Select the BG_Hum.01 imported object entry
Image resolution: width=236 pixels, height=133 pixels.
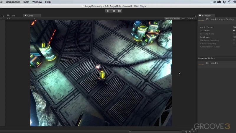(x=212, y=63)
